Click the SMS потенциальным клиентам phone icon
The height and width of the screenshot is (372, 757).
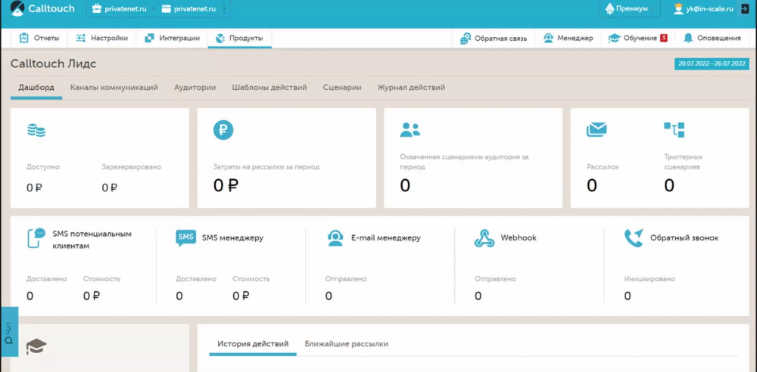pos(36,238)
